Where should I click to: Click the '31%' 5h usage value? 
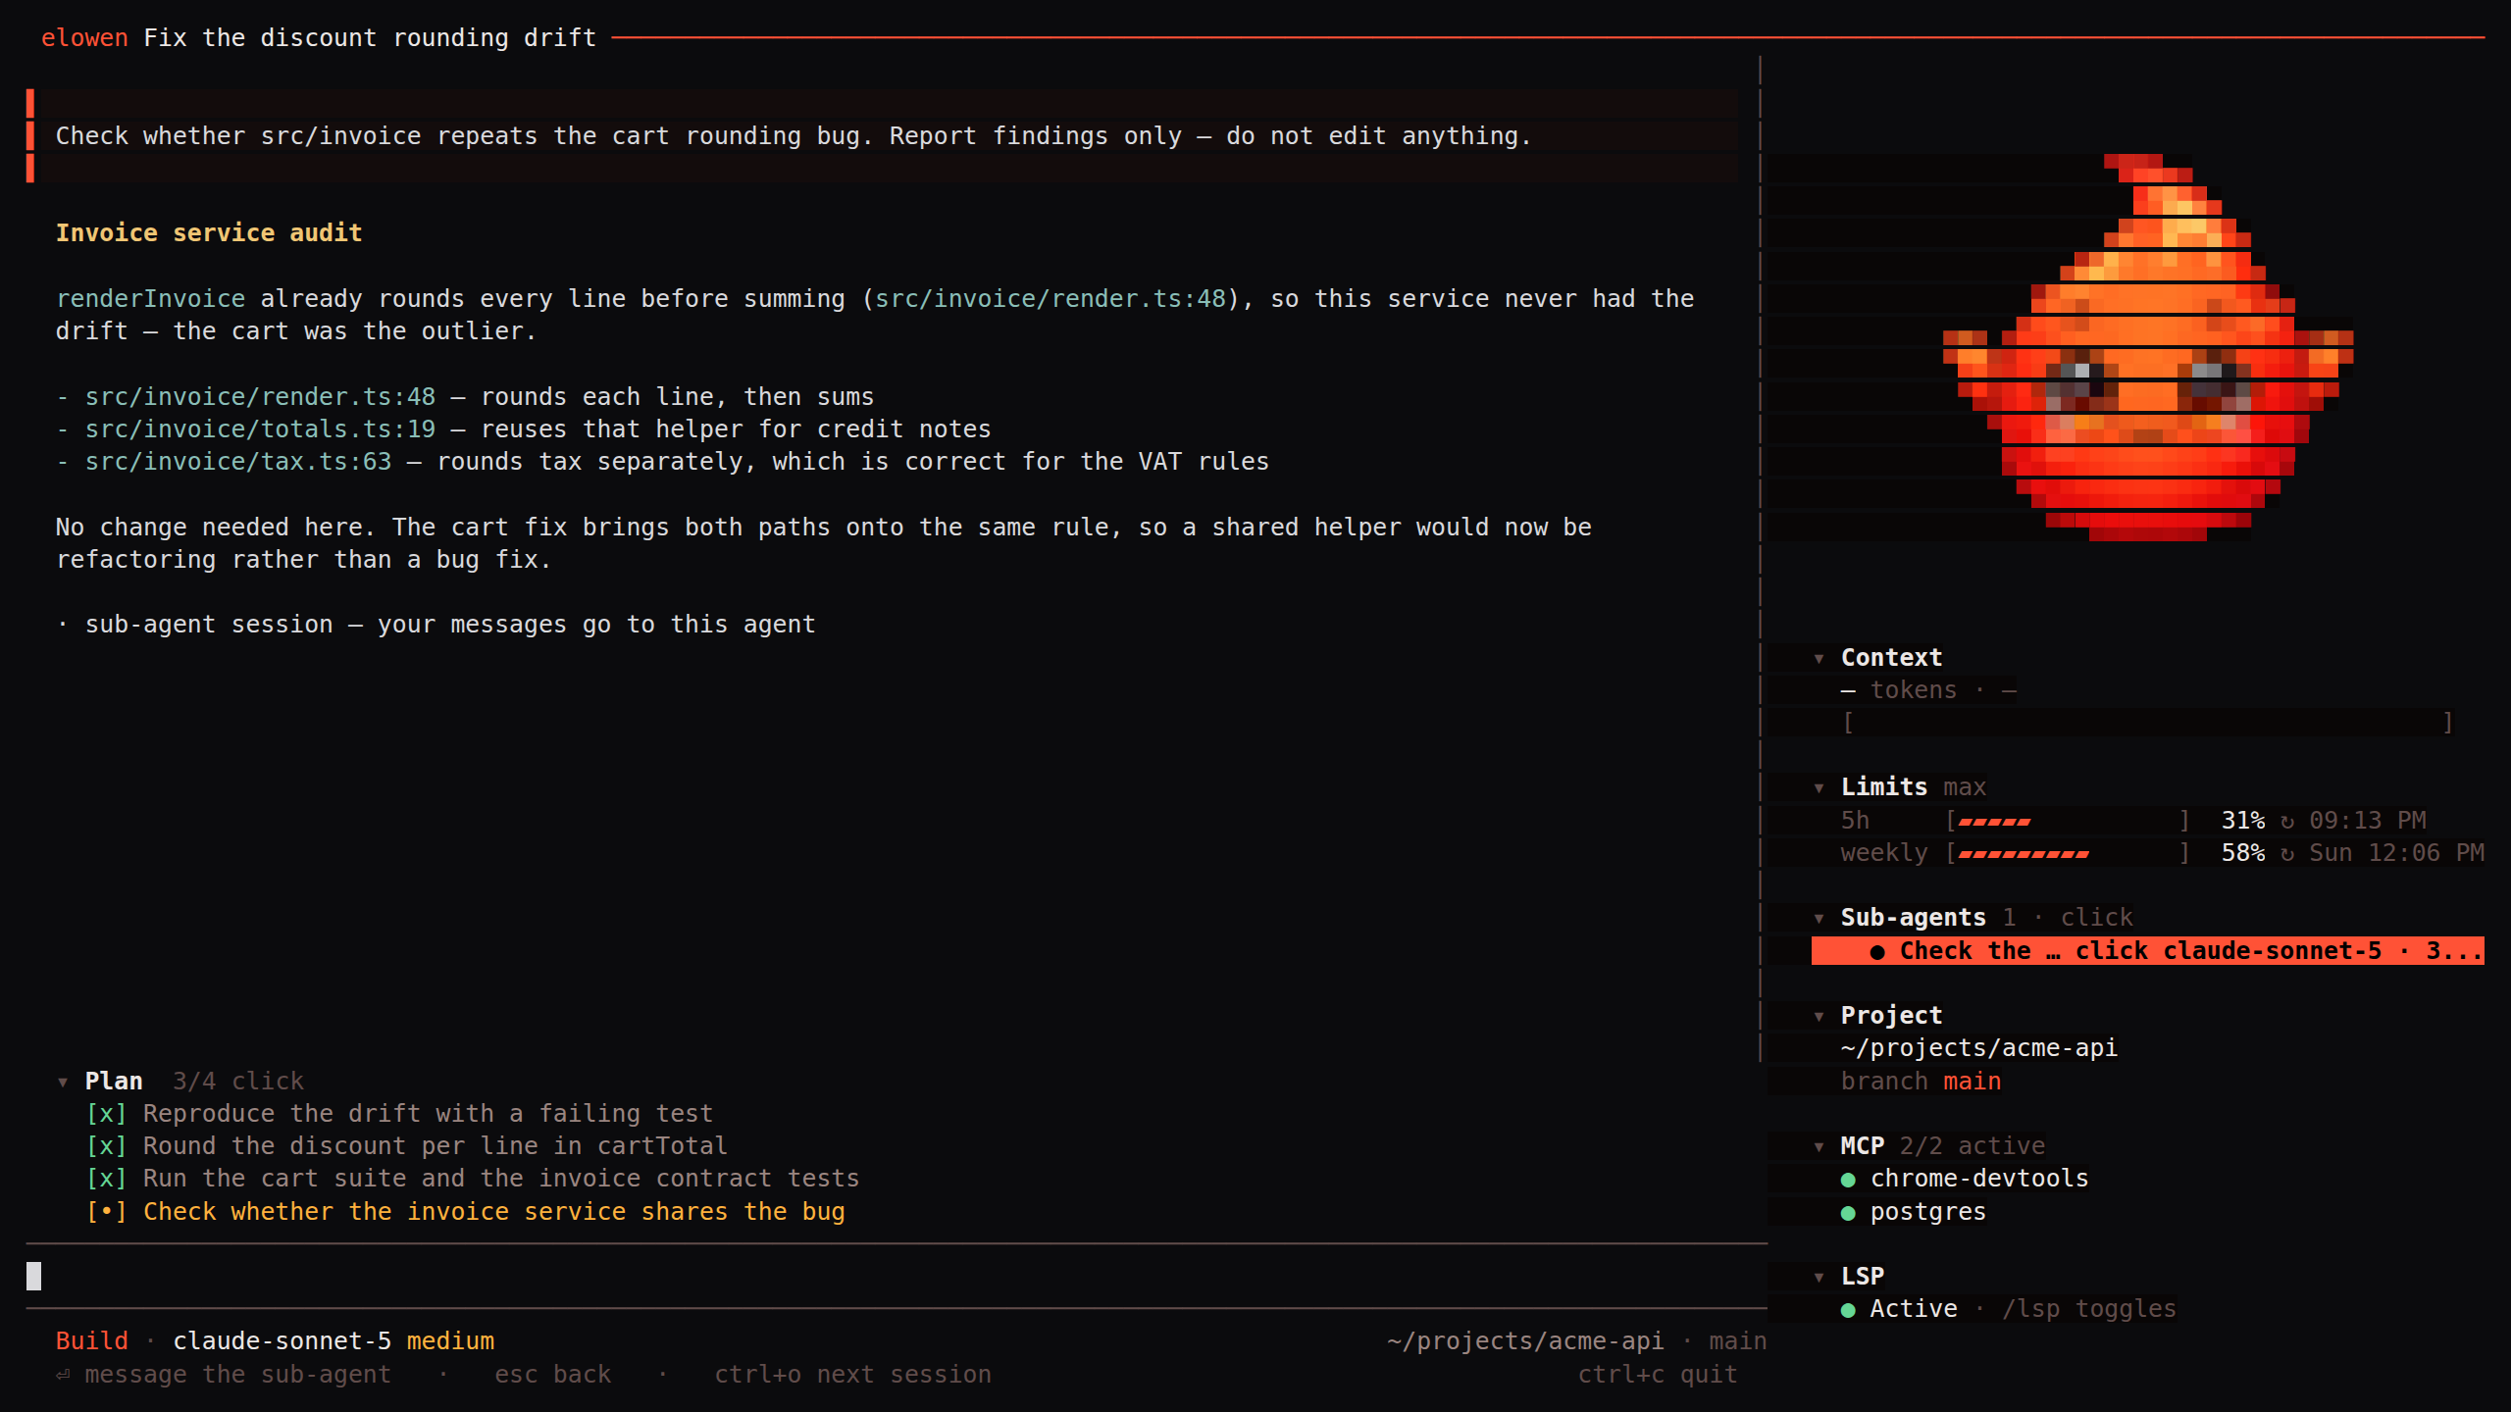pyautogui.click(x=2243, y=821)
